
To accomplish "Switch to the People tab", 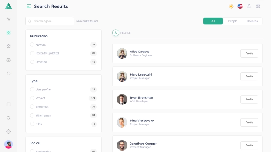I will [x=232, y=21].
